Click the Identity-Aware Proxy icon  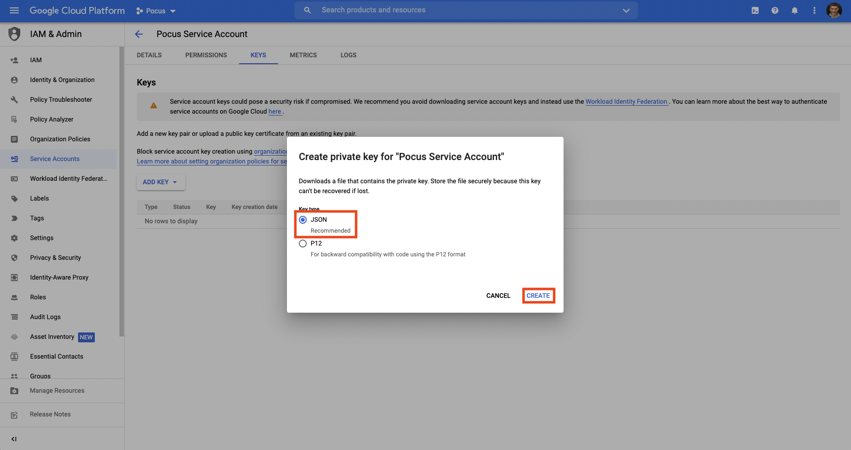pyautogui.click(x=14, y=278)
